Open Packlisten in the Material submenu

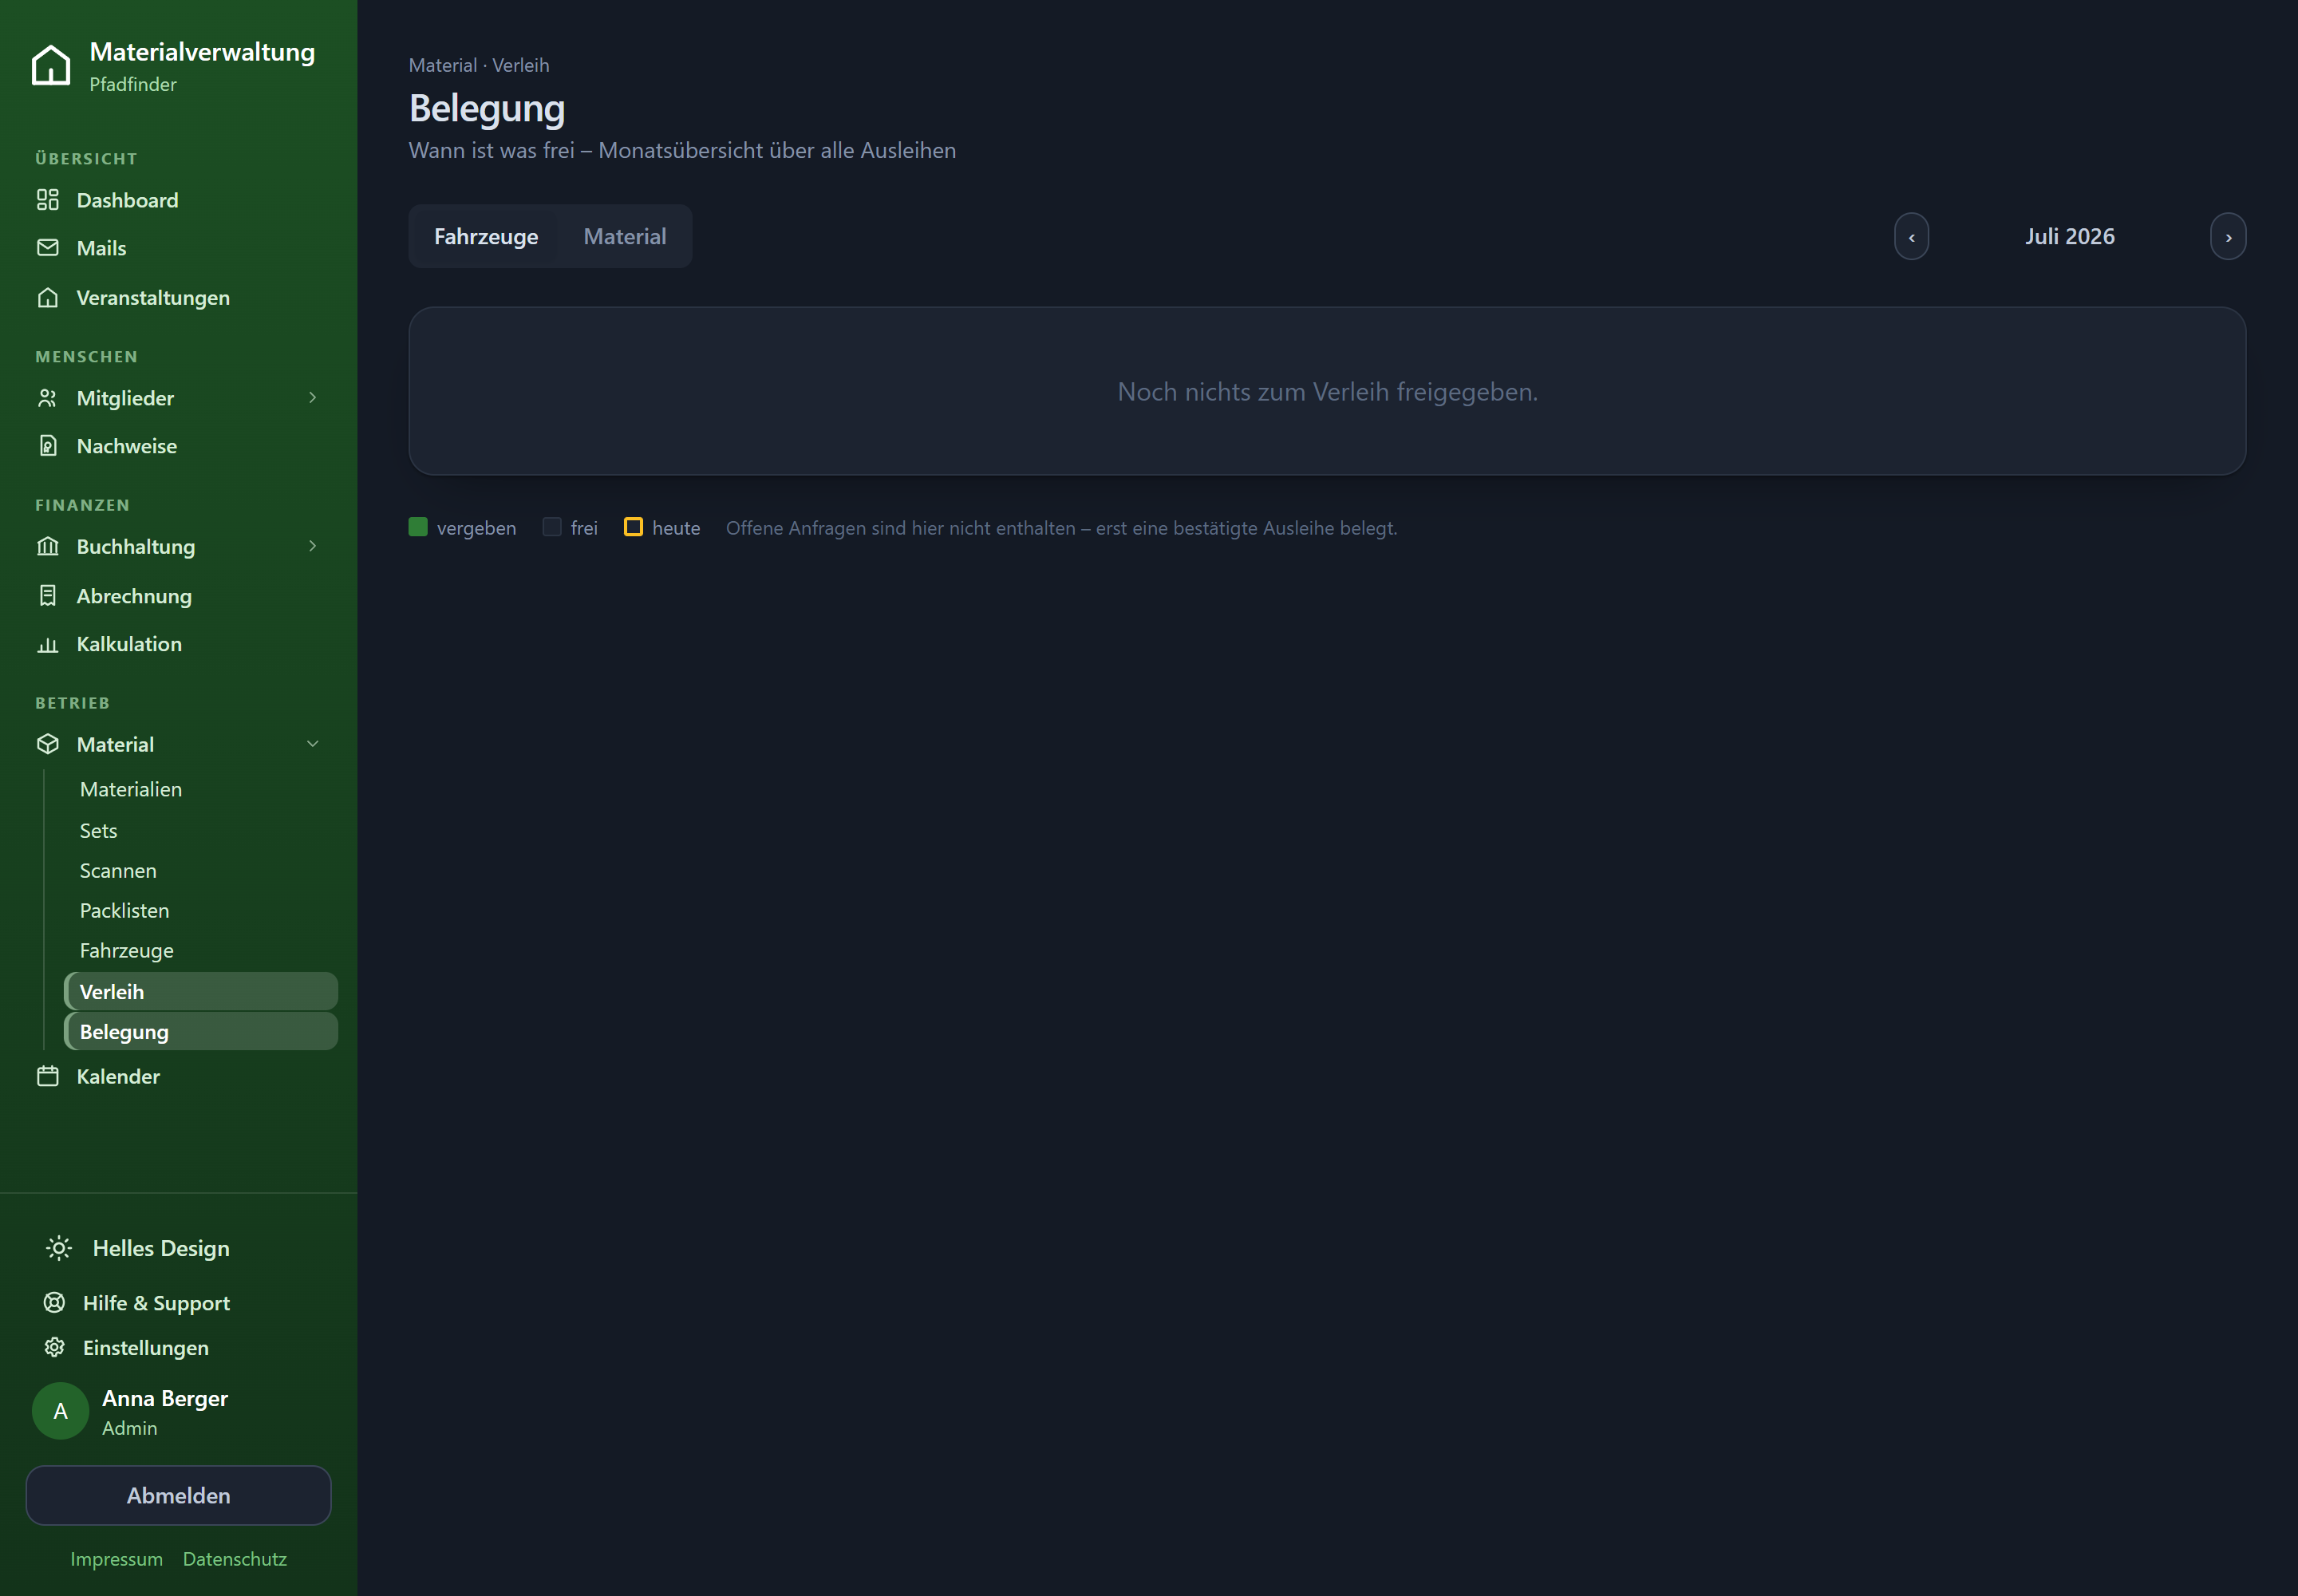(x=125, y=911)
